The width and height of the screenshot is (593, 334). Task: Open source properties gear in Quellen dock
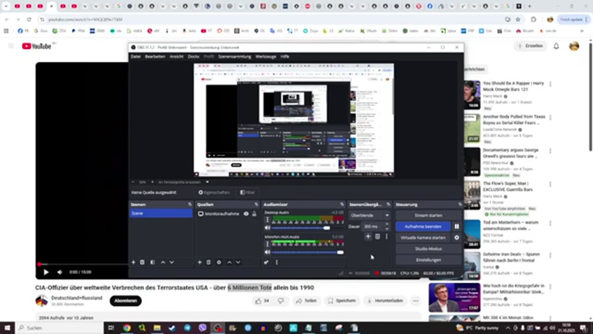(x=219, y=262)
